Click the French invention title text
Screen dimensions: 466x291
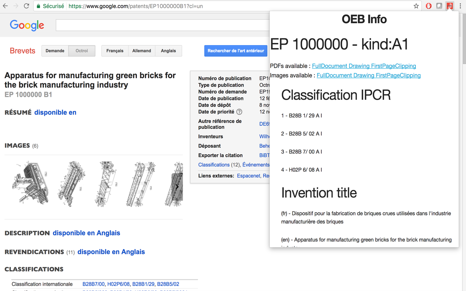[x=366, y=218]
